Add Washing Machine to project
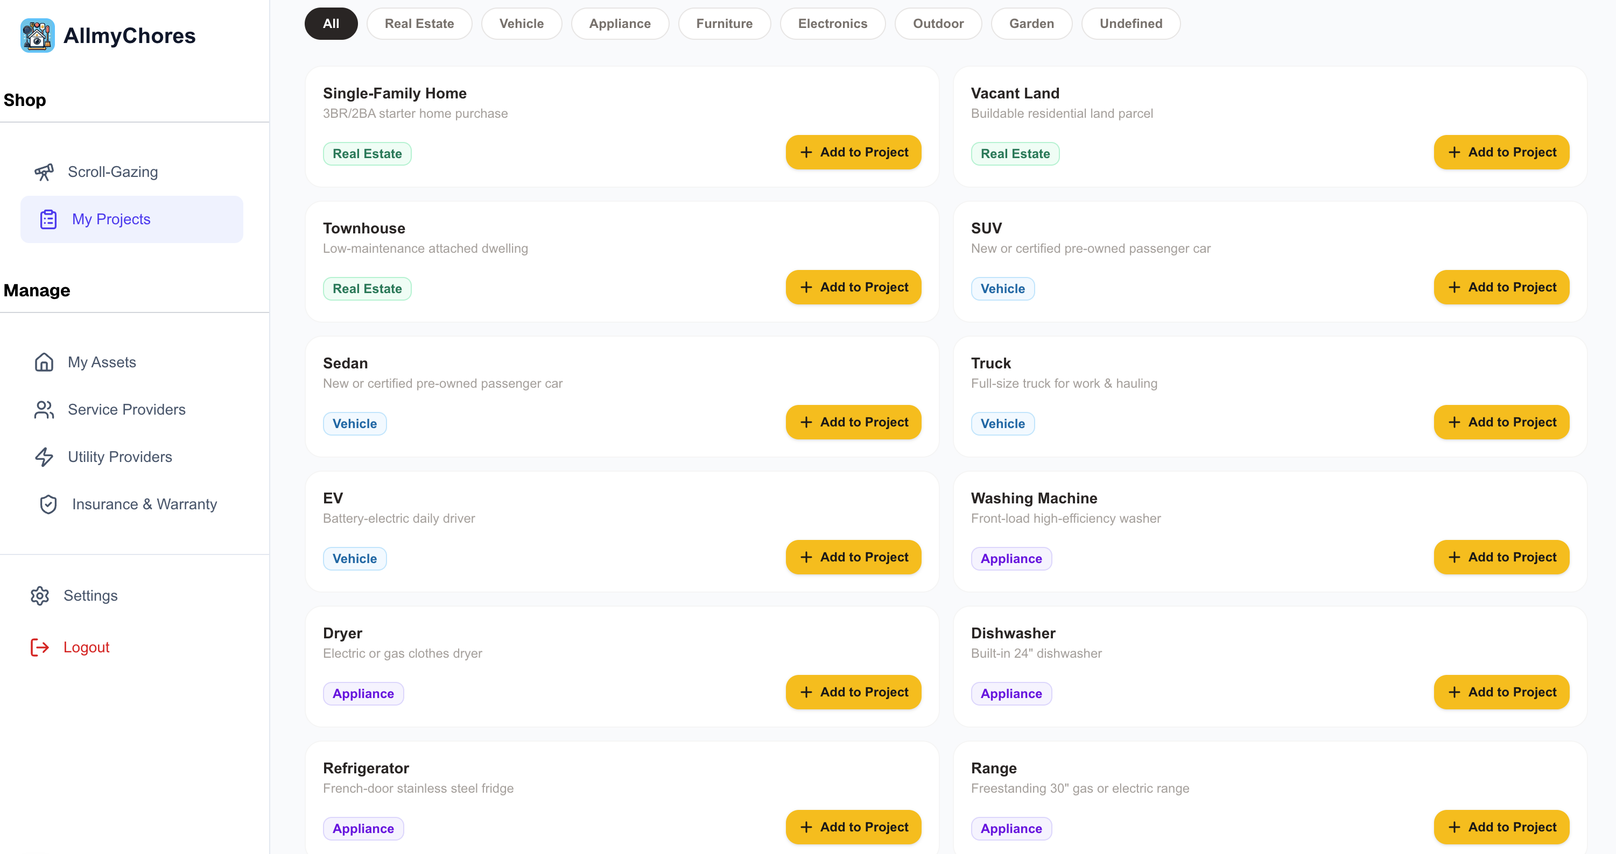 point(1501,557)
